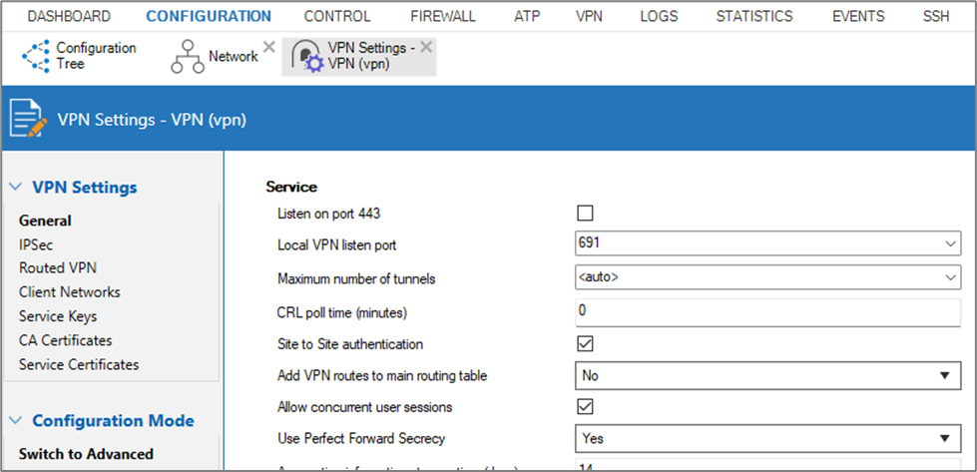Viewport: 977px width, 472px height.
Task: Collapse the Configuration Mode section
Action: pos(14,421)
